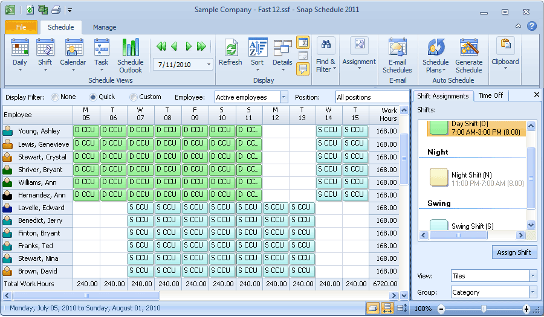The height and width of the screenshot is (317, 544).
Task: Click the Position filter field
Action: click(x=372, y=97)
